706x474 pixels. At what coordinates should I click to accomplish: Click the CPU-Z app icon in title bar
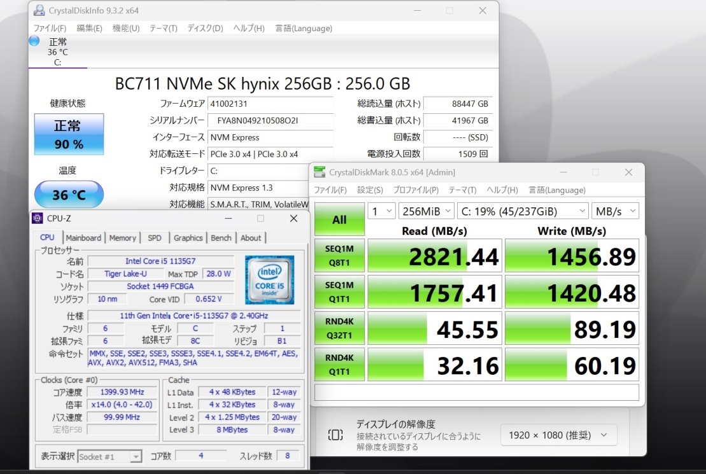pos(38,218)
